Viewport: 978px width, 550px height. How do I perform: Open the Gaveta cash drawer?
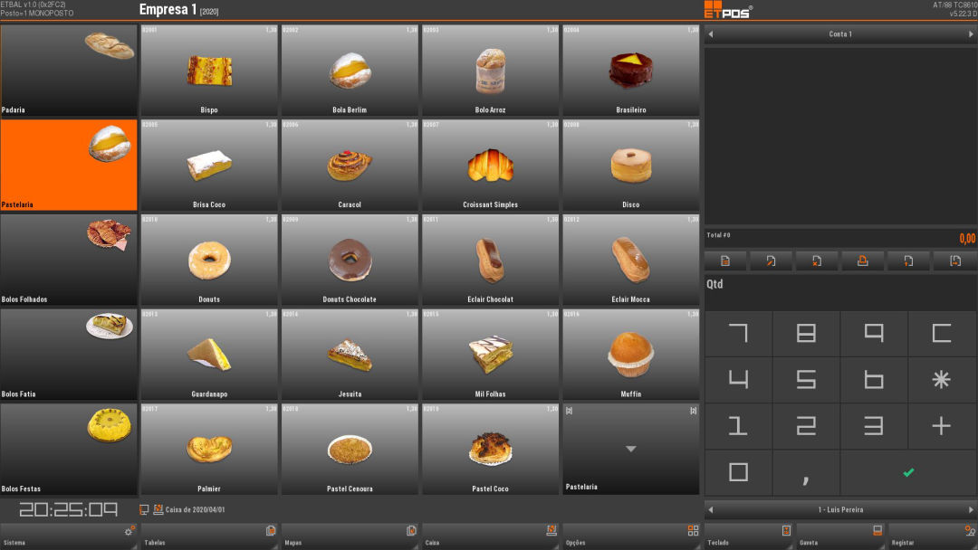(x=840, y=536)
